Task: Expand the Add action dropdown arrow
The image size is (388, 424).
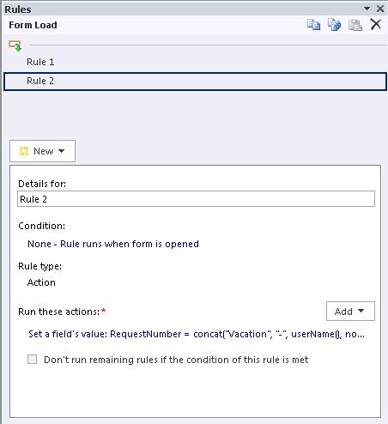Action: point(361,311)
